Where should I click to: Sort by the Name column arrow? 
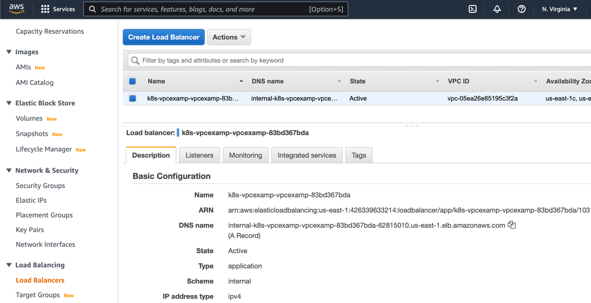click(x=241, y=81)
